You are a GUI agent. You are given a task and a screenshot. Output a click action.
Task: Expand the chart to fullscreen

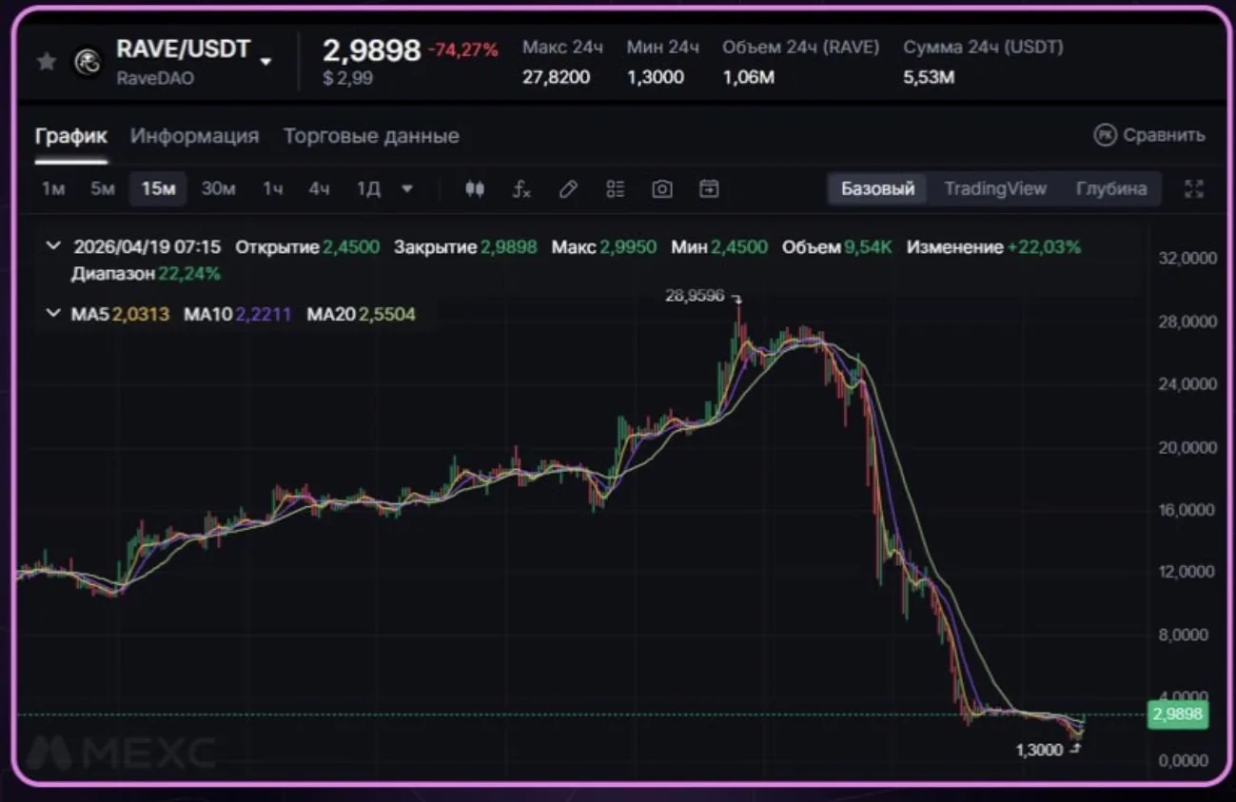click(x=1194, y=188)
